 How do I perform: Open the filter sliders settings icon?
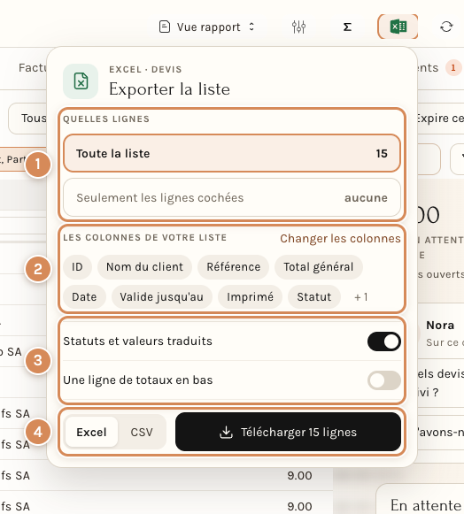[298, 27]
